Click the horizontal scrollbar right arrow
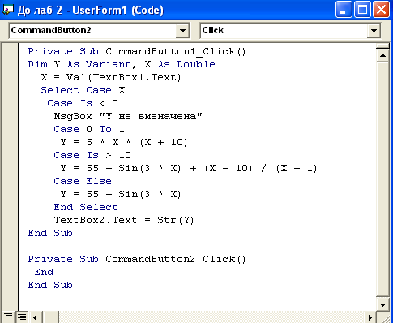The width and height of the screenshot is (393, 323). coord(370,317)
